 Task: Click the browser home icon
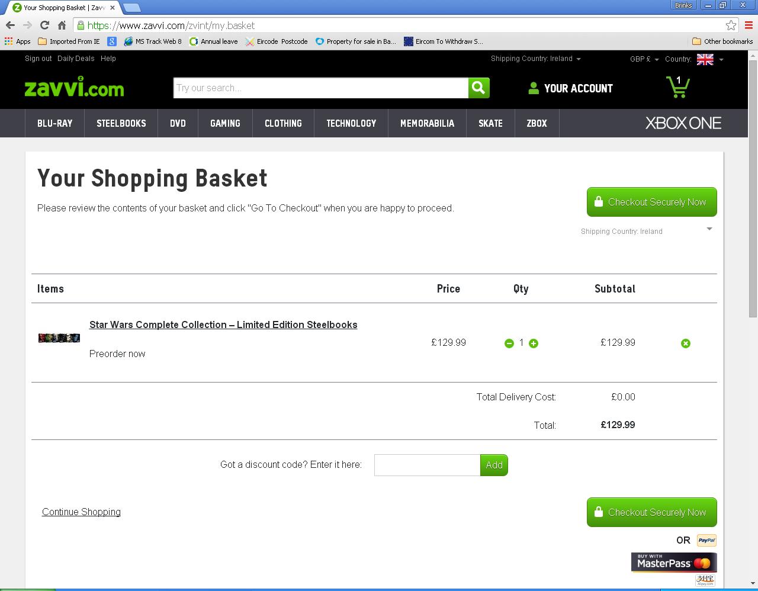click(x=62, y=25)
